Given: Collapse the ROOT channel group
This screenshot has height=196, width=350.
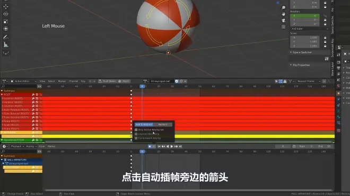Looking at the screenshot, I should [2, 95].
